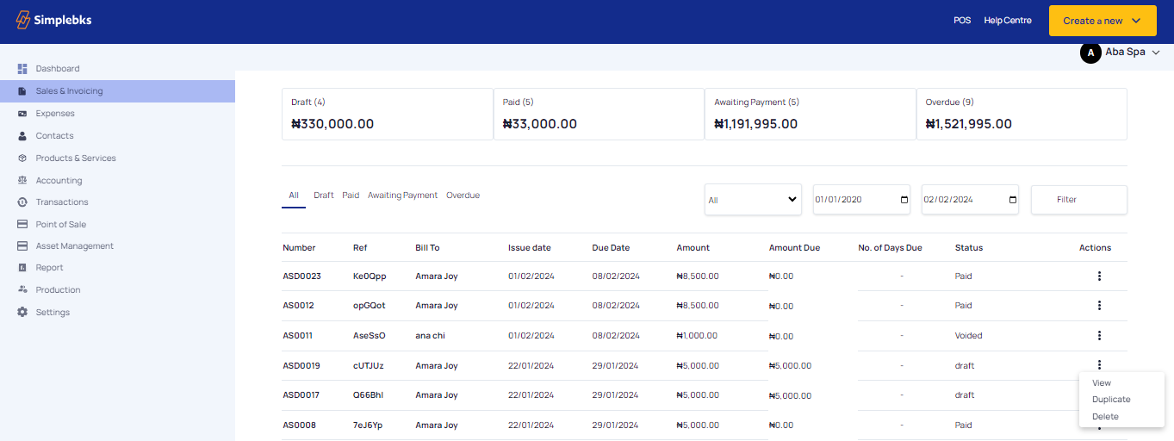The width and height of the screenshot is (1174, 441).
Task: Click the Dashboard grid icon in sidebar
Action: pos(22,69)
